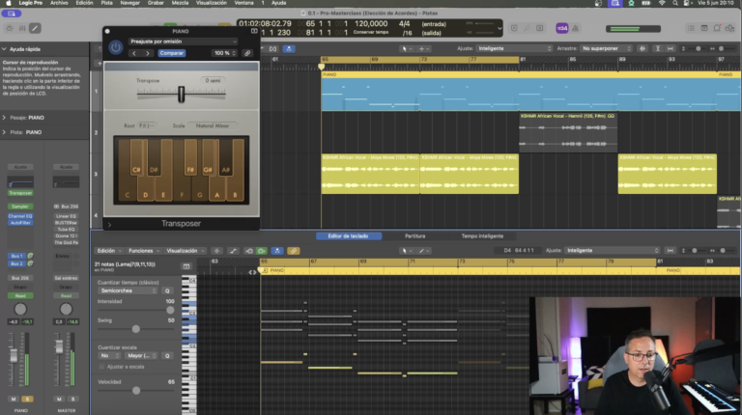742x415 pixels.
Task: Open the piano roll Visualización menu
Action: (x=185, y=251)
